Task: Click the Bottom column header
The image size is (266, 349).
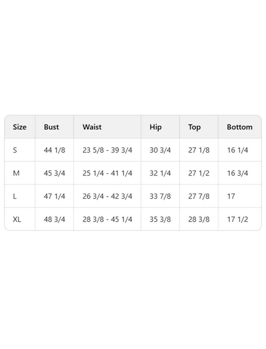Action: (239, 127)
